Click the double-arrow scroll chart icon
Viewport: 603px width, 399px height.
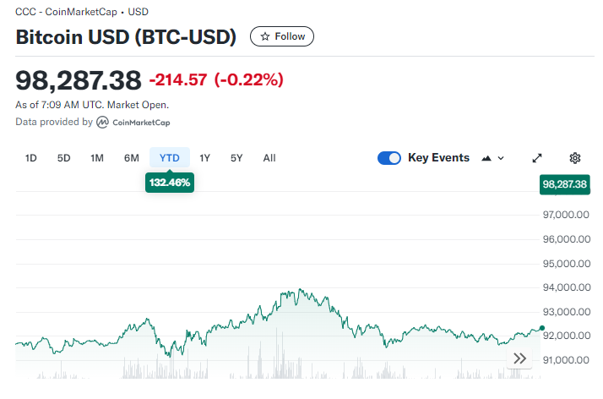[520, 358]
